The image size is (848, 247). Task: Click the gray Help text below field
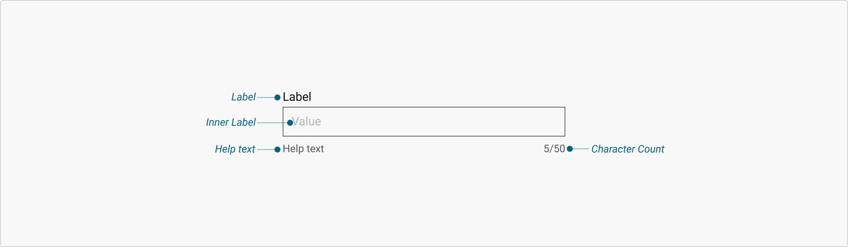303,149
